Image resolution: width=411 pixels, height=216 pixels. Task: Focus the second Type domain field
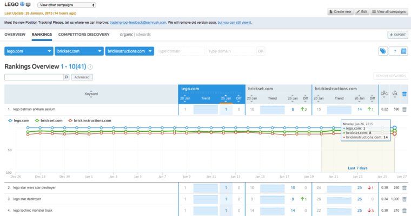[230, 51]
